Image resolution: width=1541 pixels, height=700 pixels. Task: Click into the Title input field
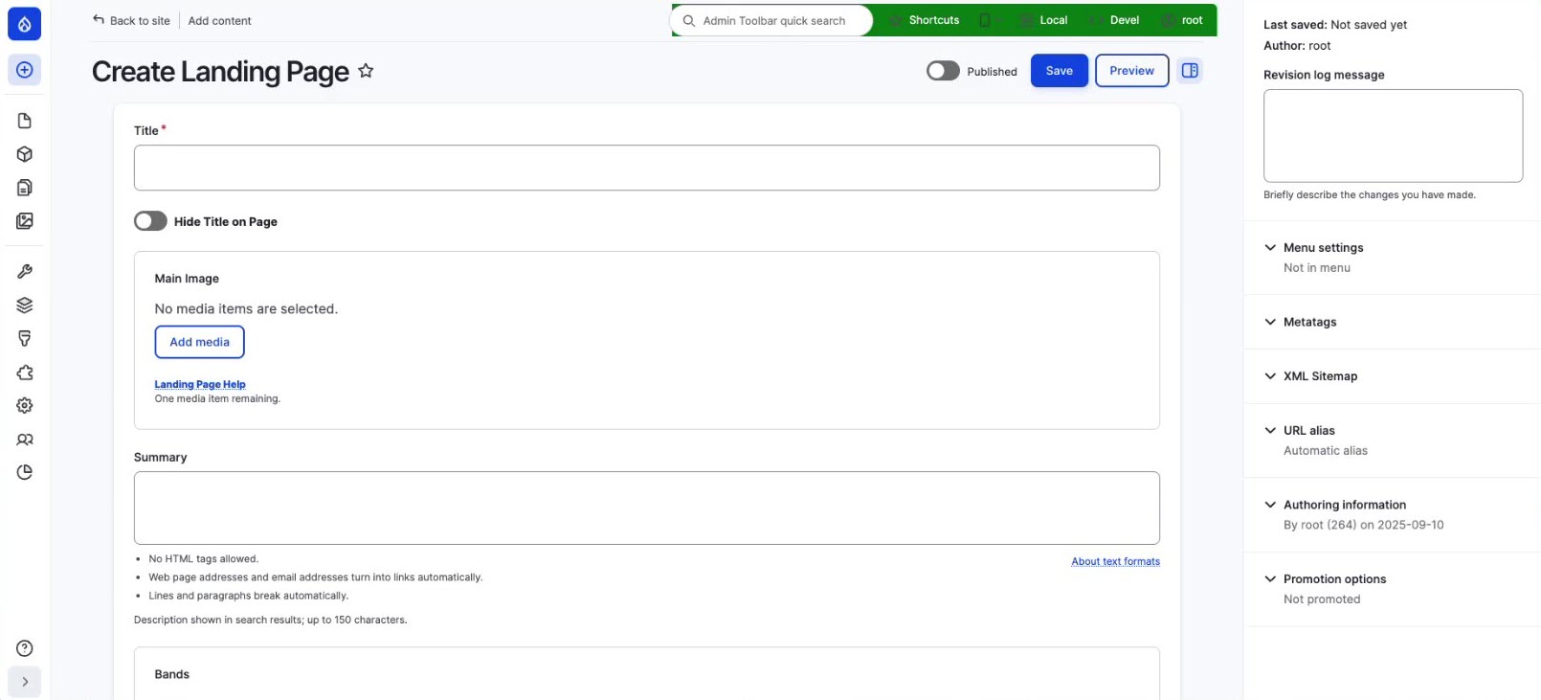click(x=647, y=168)
